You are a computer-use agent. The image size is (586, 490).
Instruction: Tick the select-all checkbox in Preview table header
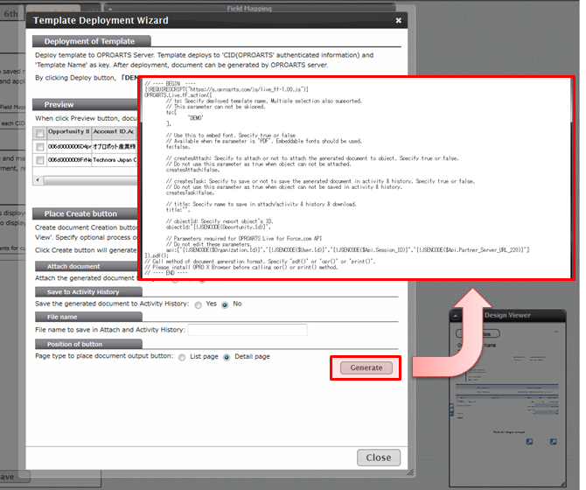tap(40, 133)
